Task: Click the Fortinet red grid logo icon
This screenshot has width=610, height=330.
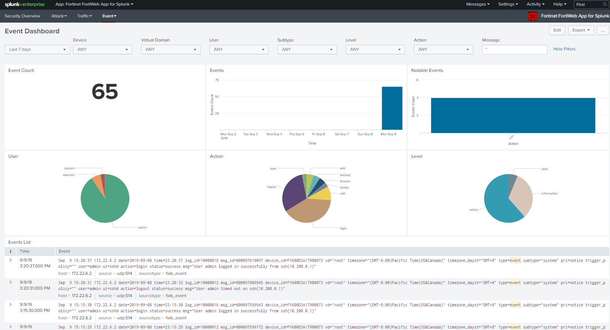Action: (533, 16)
